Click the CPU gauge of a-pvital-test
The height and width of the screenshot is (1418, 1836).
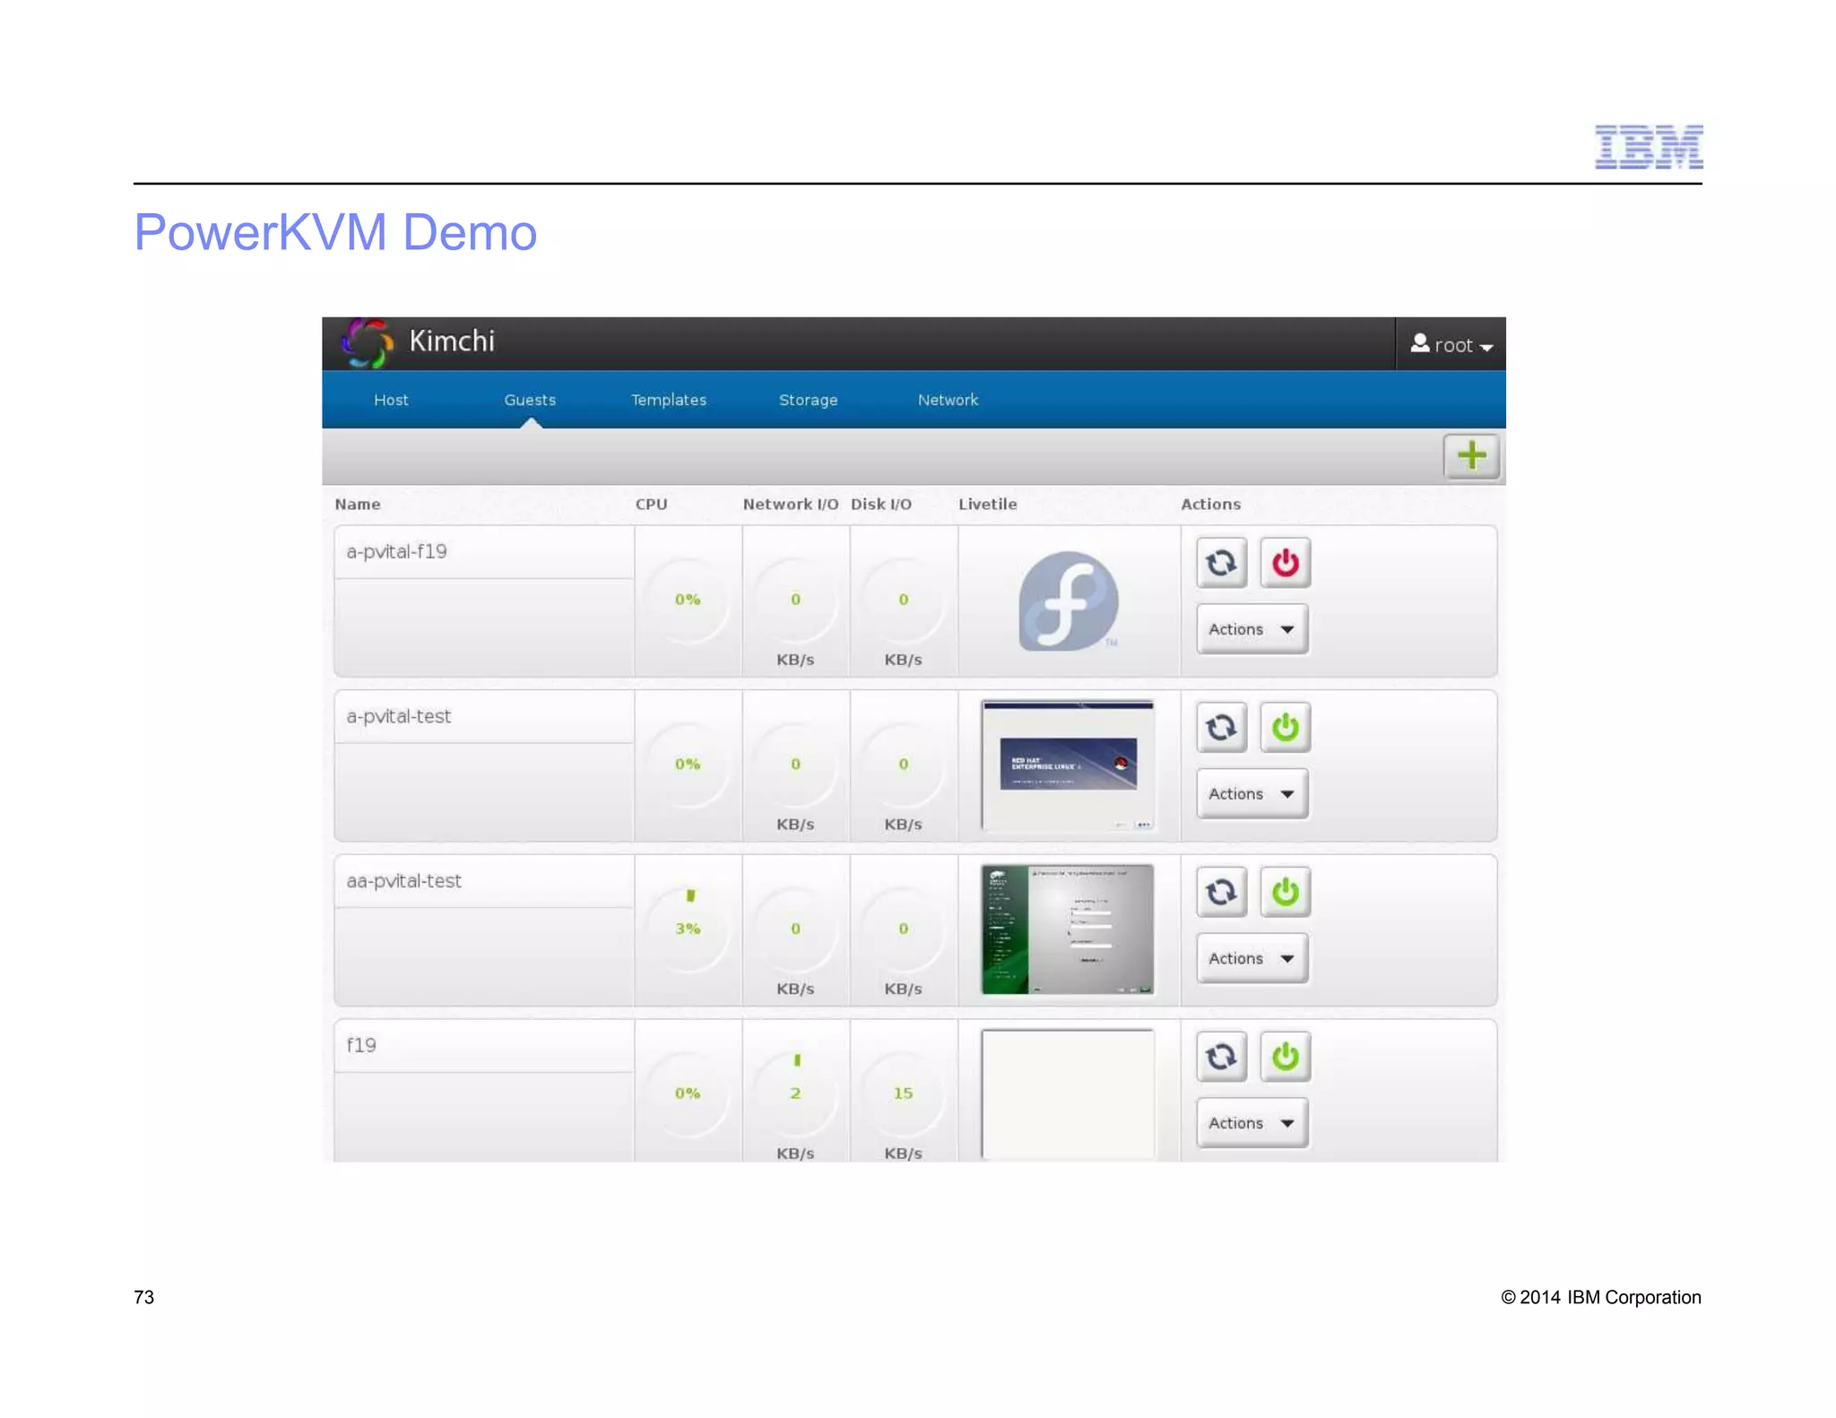click(688, 765)
